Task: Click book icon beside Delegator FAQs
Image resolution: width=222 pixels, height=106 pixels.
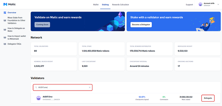Action: point(5,44)
